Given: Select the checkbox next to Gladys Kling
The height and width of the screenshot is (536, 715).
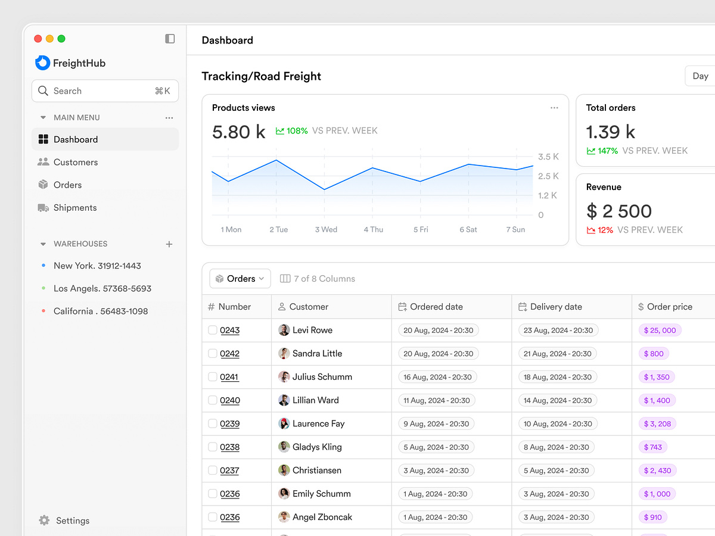Looking at the screenshot, I should tap(213, 447).
